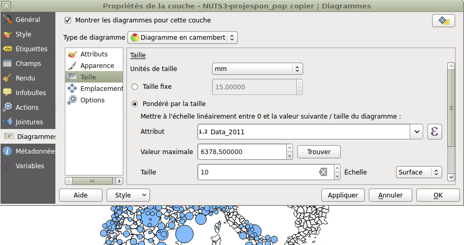464x245 pixels.
Task: Clear the Taille value with the X icon
Action: 323,172
